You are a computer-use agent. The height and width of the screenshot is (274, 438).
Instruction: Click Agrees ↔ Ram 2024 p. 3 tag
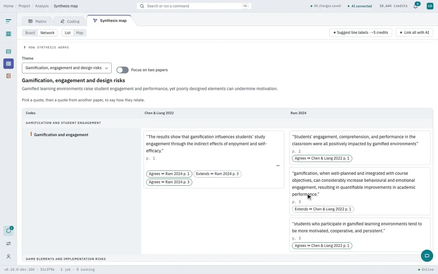tap(169, 182)
